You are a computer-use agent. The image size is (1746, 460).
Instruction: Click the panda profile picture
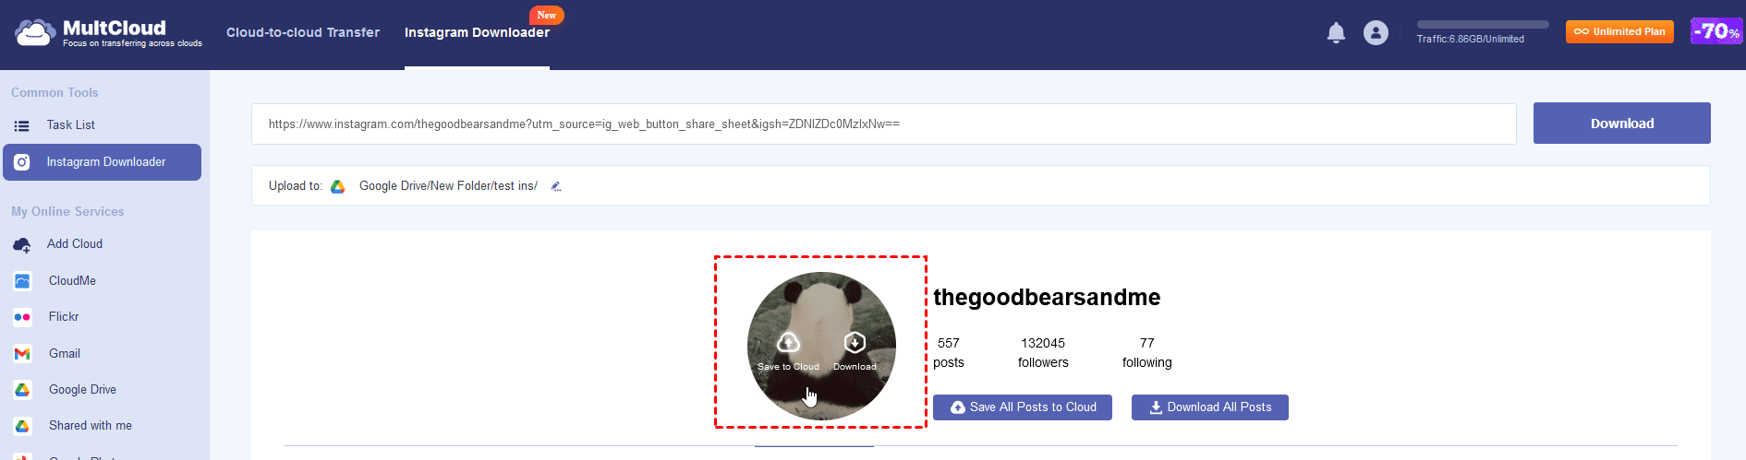[x=821, y=346]
